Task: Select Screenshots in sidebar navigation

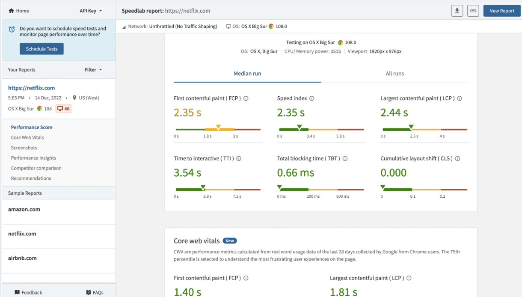Action: pyautogui.click(x=24, y=148)
